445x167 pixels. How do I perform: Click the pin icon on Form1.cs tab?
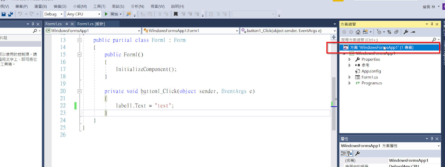67,24
